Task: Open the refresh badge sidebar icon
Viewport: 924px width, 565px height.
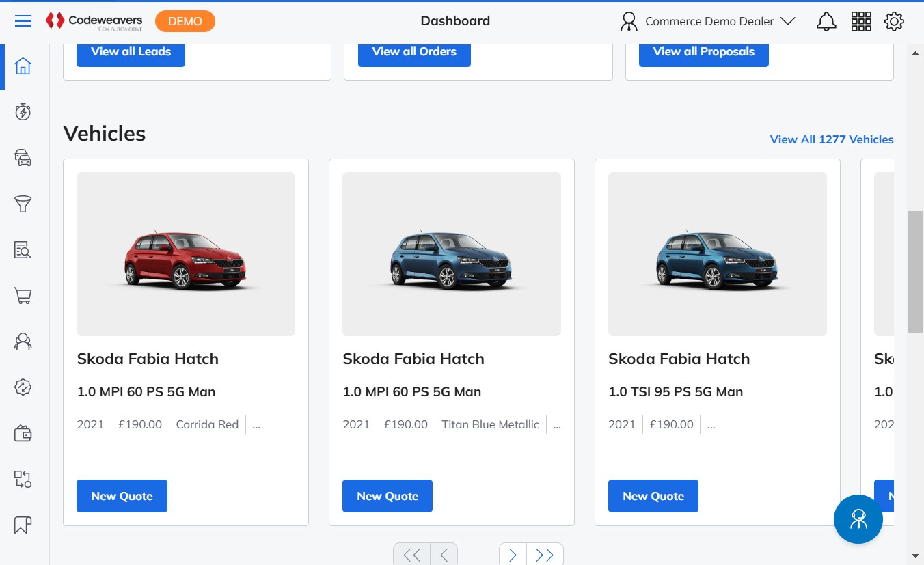Action: tap(23, 387)
